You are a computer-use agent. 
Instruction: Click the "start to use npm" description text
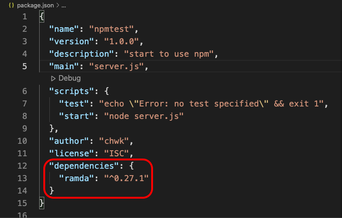(x=169, y=54)
